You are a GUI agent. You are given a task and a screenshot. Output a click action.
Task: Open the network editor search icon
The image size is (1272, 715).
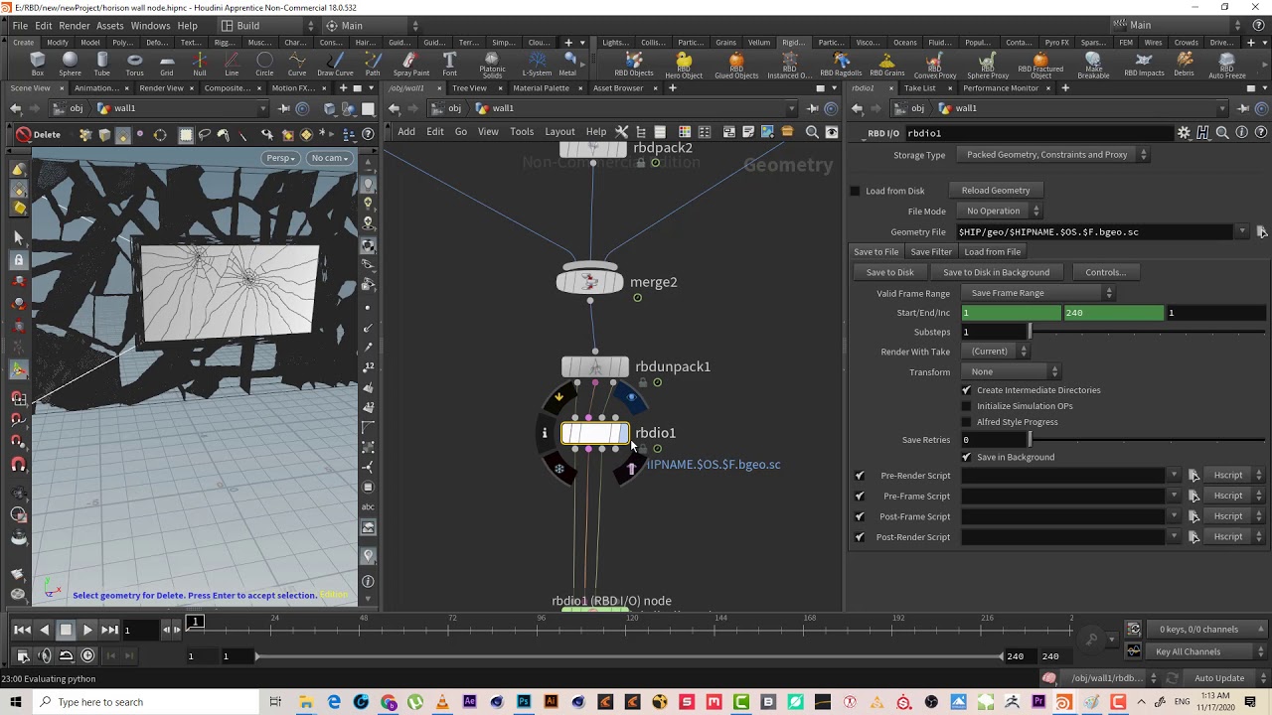point(812,132)
